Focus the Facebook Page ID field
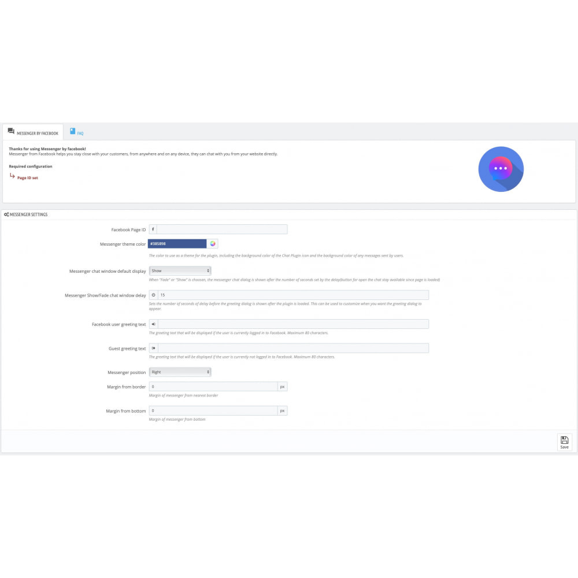The width and height of the screenshot is (578, 578). (222, 229)
